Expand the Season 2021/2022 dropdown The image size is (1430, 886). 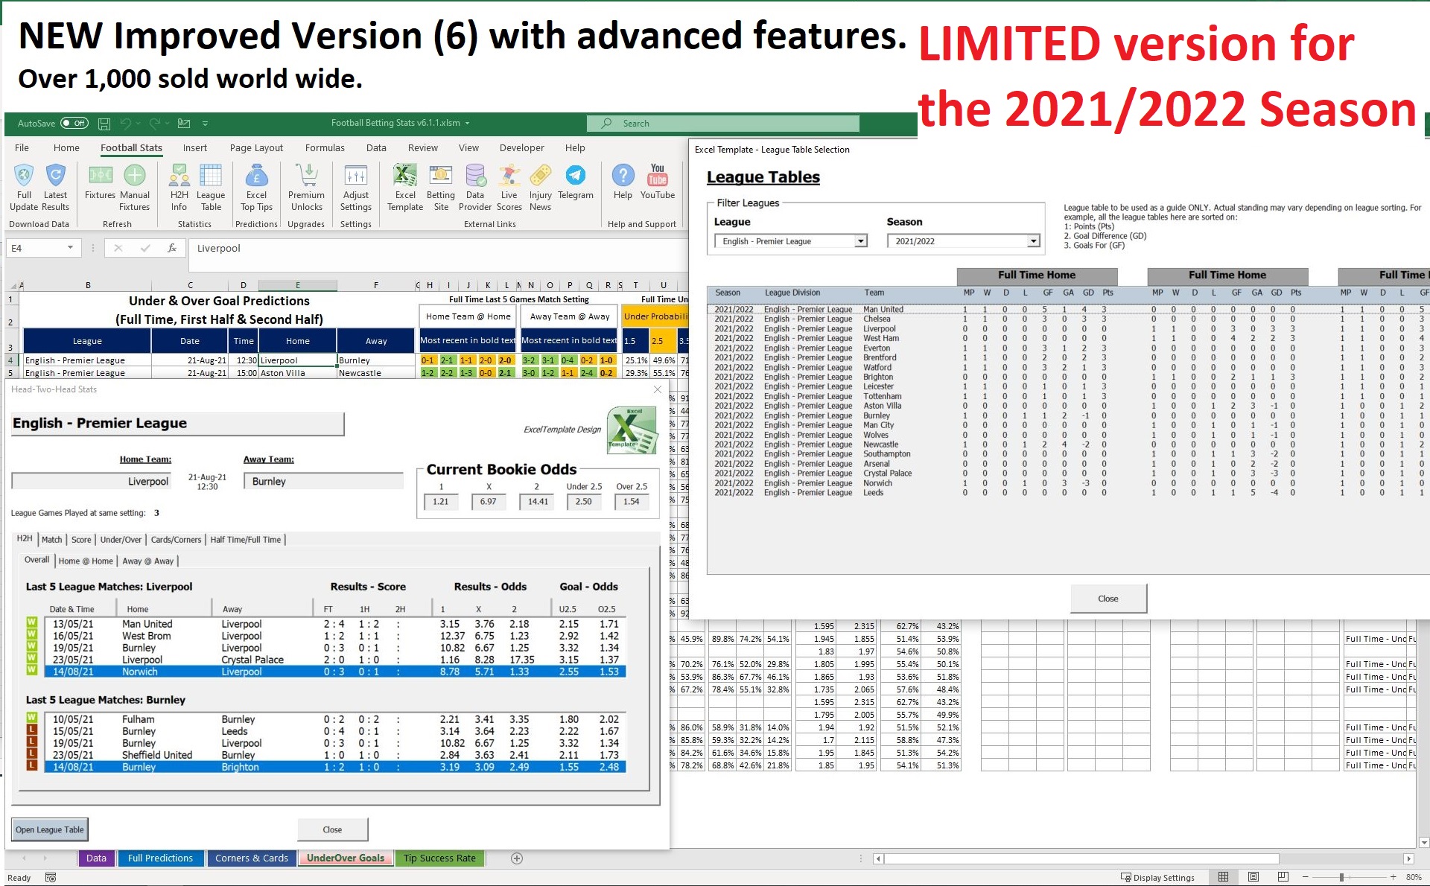[x=1033, y=241]
